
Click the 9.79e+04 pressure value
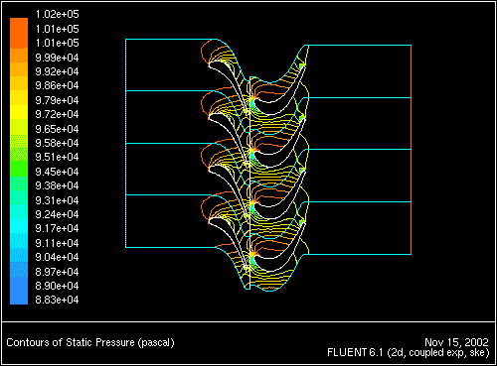pyautogui.click(x=57, y=100)
